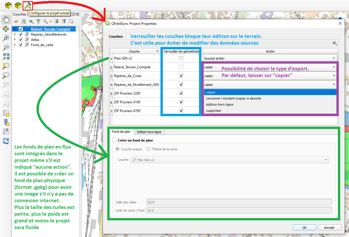Click Pan map to selection icon
This screenshot has height=237, width=349.
(x=6, y=29)
